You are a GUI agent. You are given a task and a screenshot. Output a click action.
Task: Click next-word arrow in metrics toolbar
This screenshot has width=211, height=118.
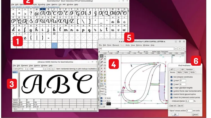coord(53,69)
